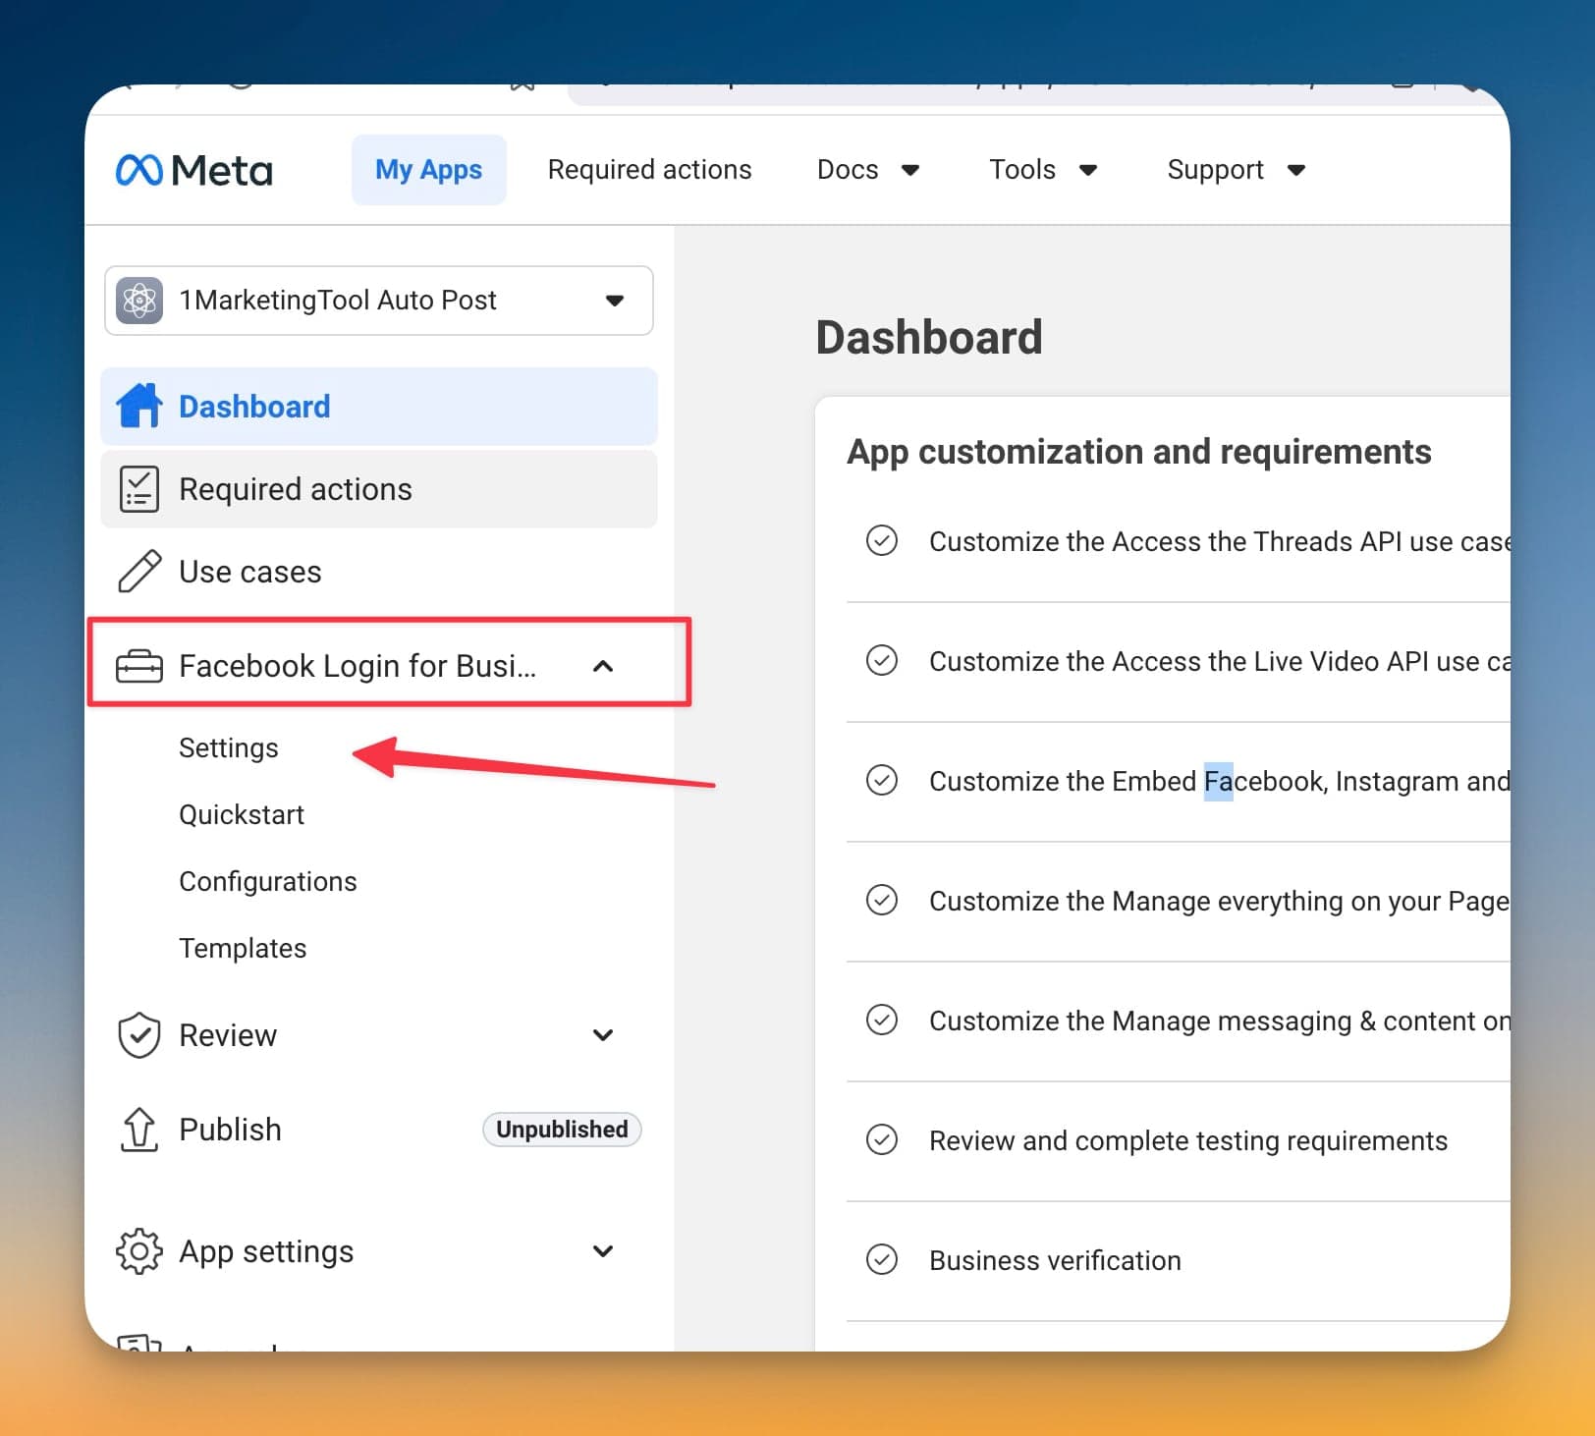Click the check icon for Embed Facebook, Instagram

coord(882,781)
